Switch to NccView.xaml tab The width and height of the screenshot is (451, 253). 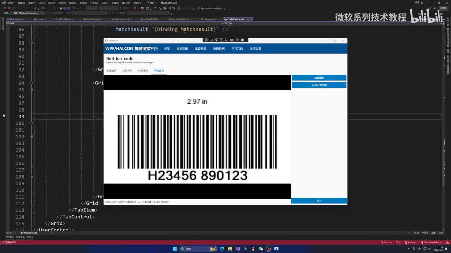click(208, 19)
